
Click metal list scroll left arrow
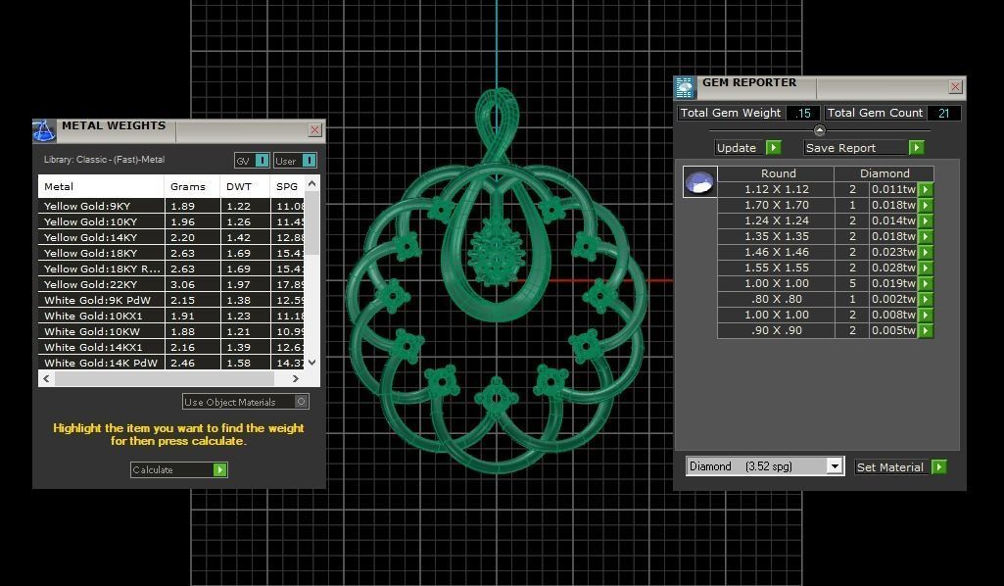(46, 378)
